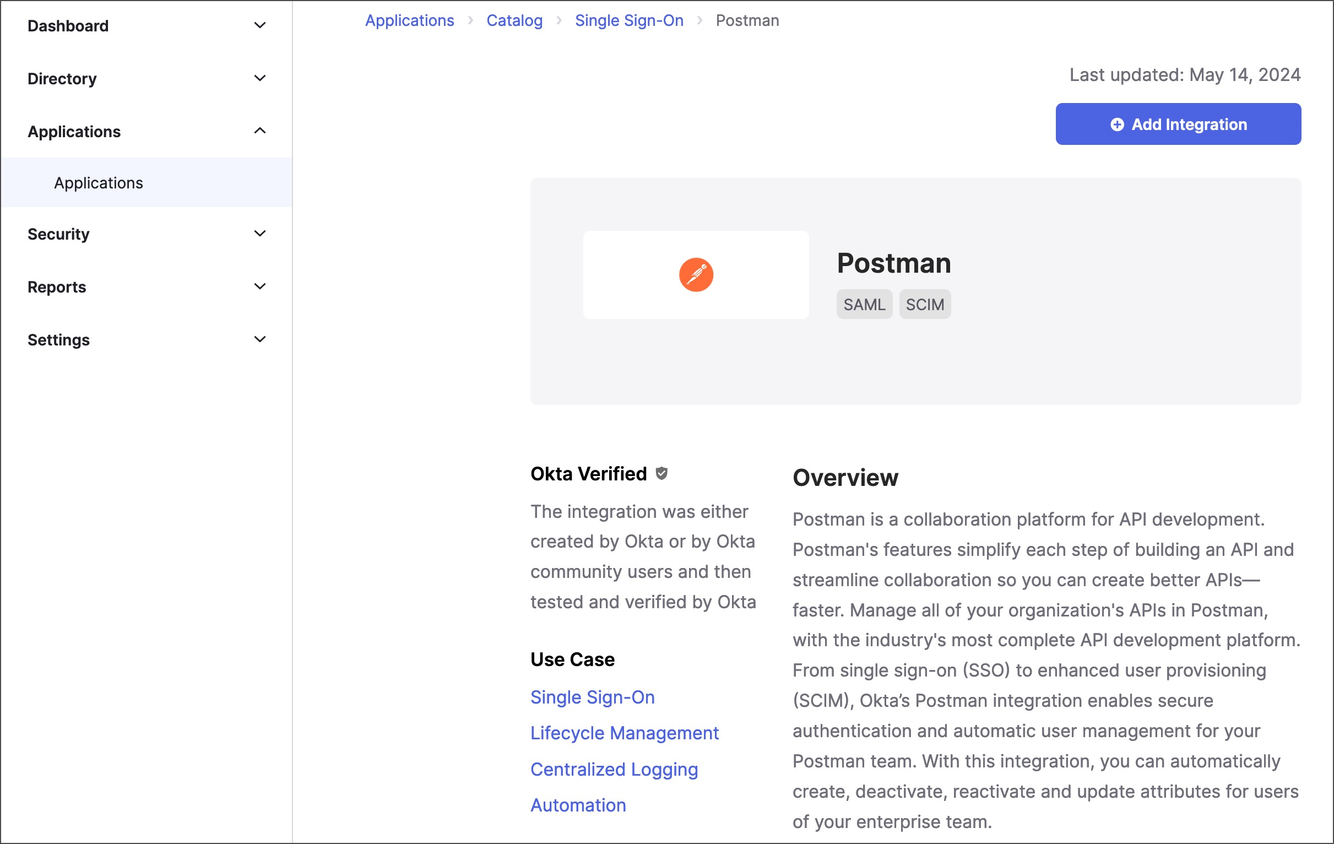Viewport: 1334px width, 844px height.
Task: Click the Postman app title
Action: point(893,263)
